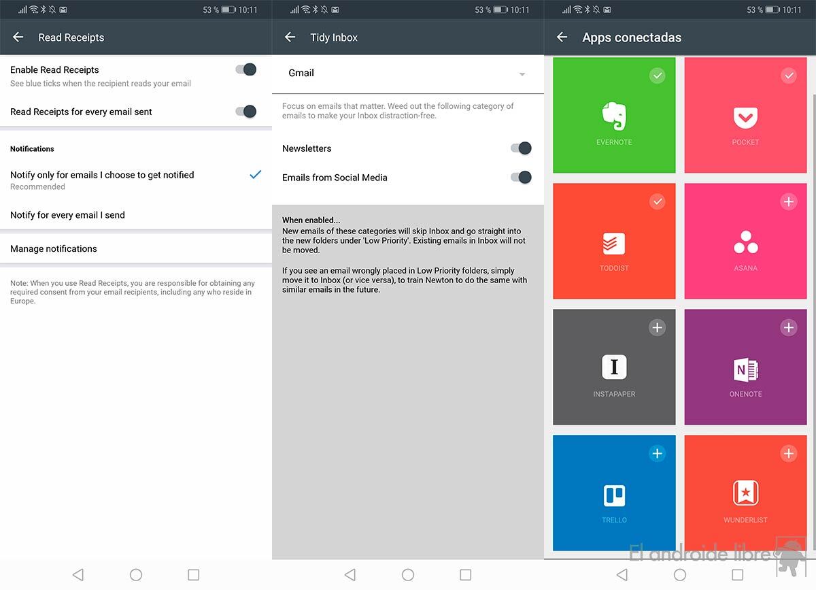Open the Todoist app icon
Viewport: 816px width, 590px height.
(614, 243)
